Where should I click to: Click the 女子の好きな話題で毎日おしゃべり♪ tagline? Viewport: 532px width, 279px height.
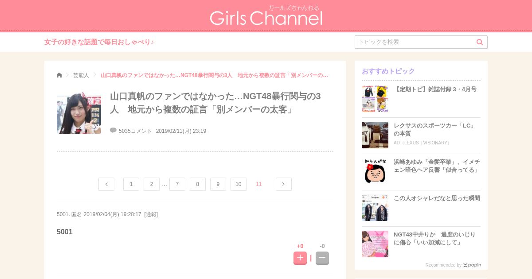coord(99,42)
